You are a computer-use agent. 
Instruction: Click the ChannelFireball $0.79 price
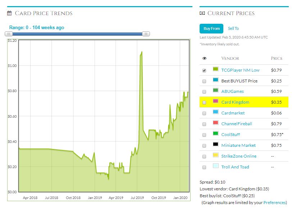click(276, 124)
